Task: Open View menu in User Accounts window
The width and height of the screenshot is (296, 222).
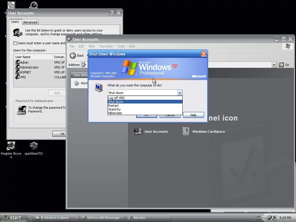Action: point(92,46)
